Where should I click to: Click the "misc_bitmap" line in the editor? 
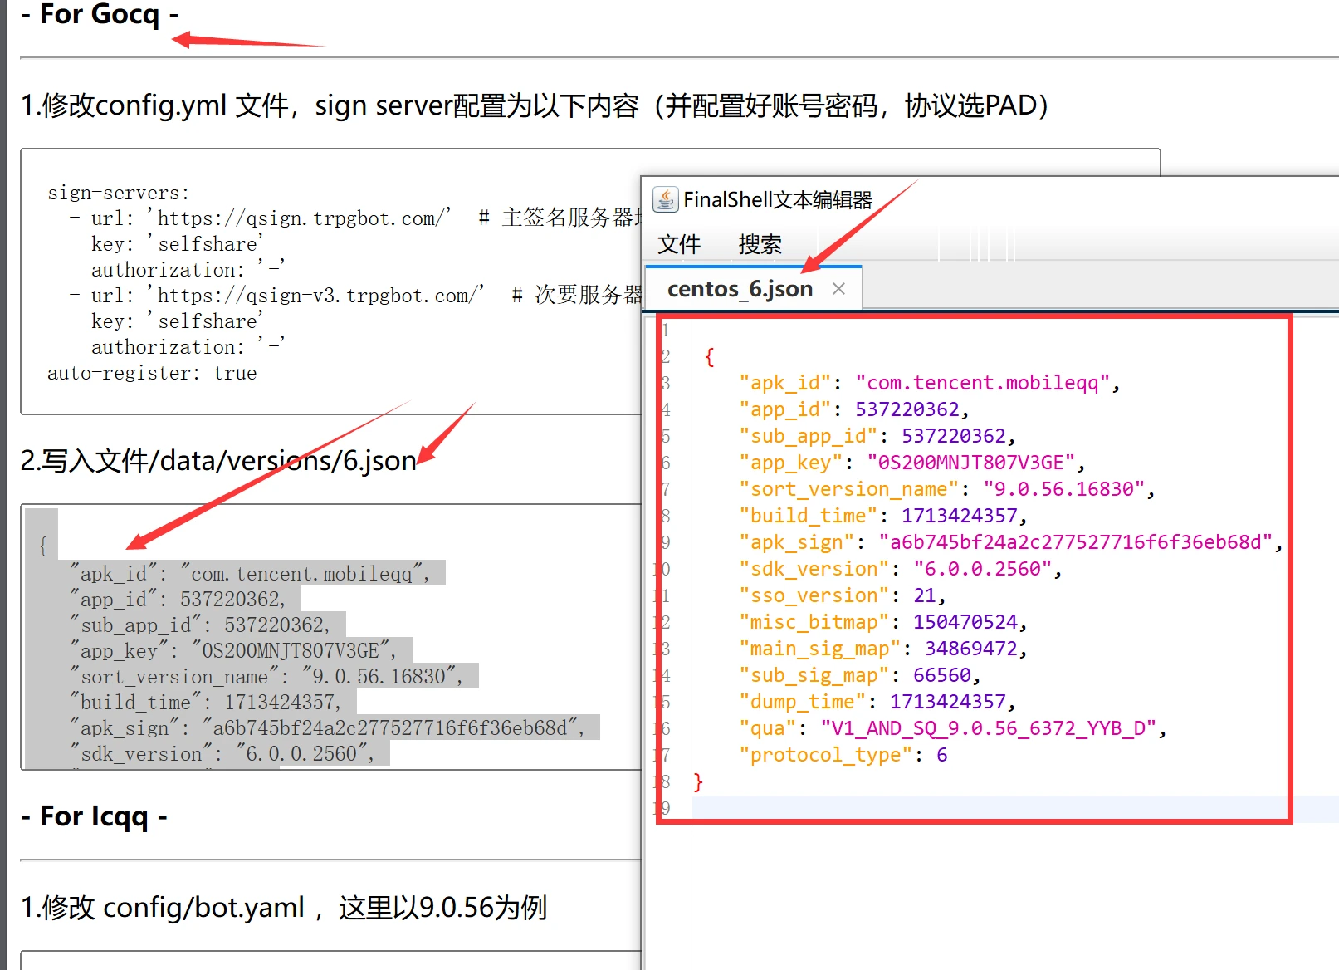(x=883, y=622)
